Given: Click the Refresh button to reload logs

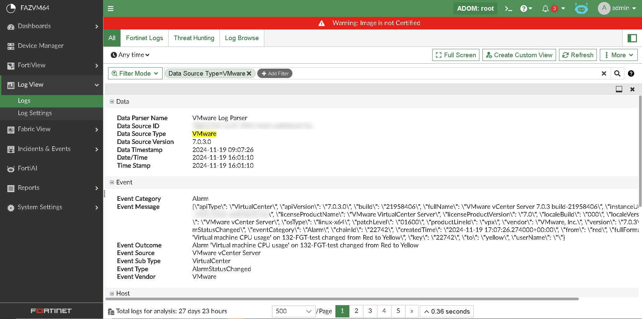Looking at the screenshot, I should (x=578, y=55).
